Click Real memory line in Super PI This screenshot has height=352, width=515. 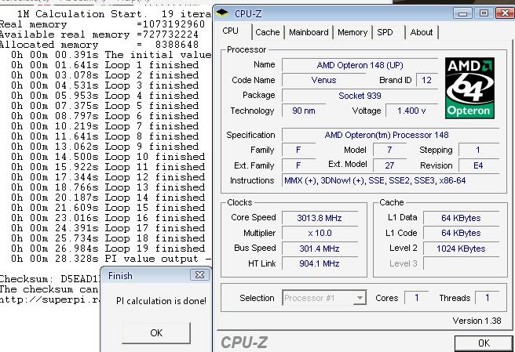tap(103, 24)
